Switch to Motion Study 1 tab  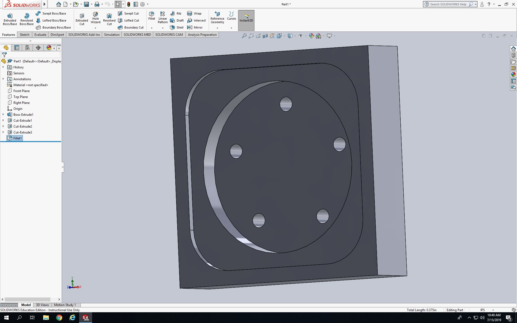(65, 305)
